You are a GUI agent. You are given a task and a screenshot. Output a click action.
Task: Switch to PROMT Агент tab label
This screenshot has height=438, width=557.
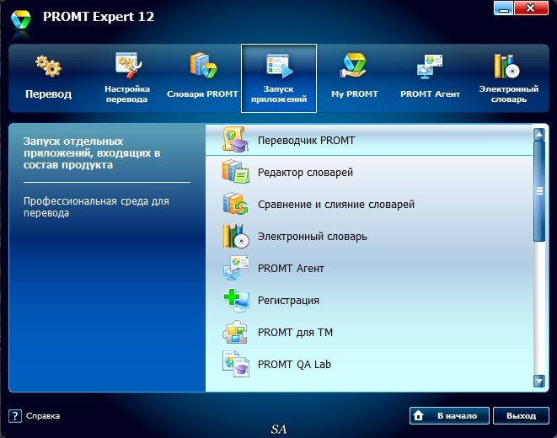click(431, 94)
